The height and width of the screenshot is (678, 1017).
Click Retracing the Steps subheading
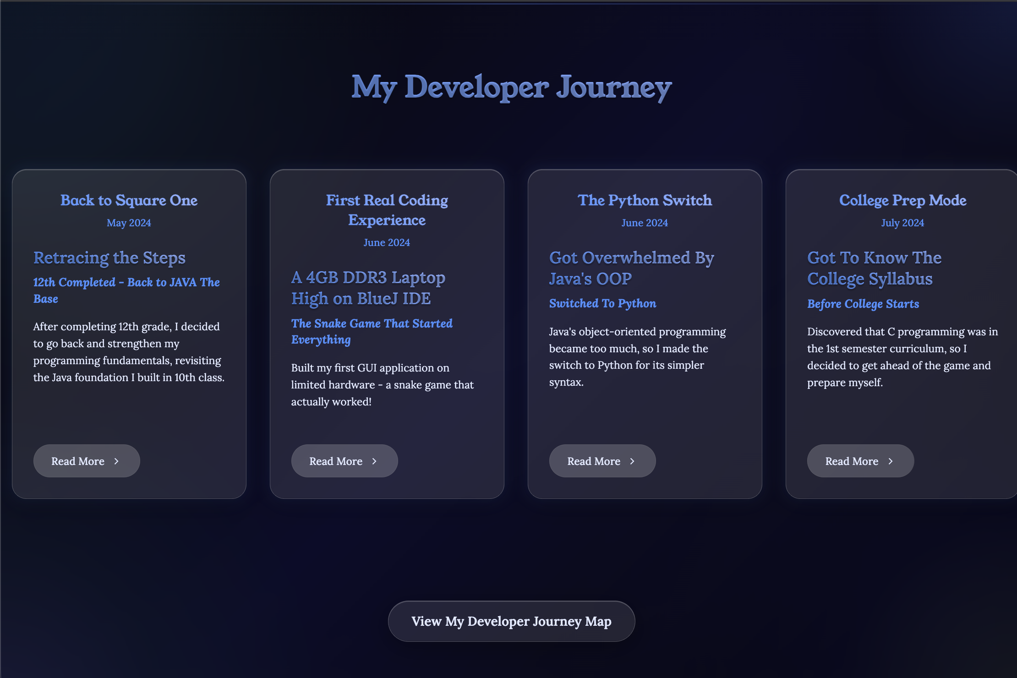(x=109, y=258)
